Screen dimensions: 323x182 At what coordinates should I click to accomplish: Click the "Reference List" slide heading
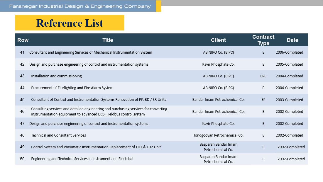tap(70, 23)
